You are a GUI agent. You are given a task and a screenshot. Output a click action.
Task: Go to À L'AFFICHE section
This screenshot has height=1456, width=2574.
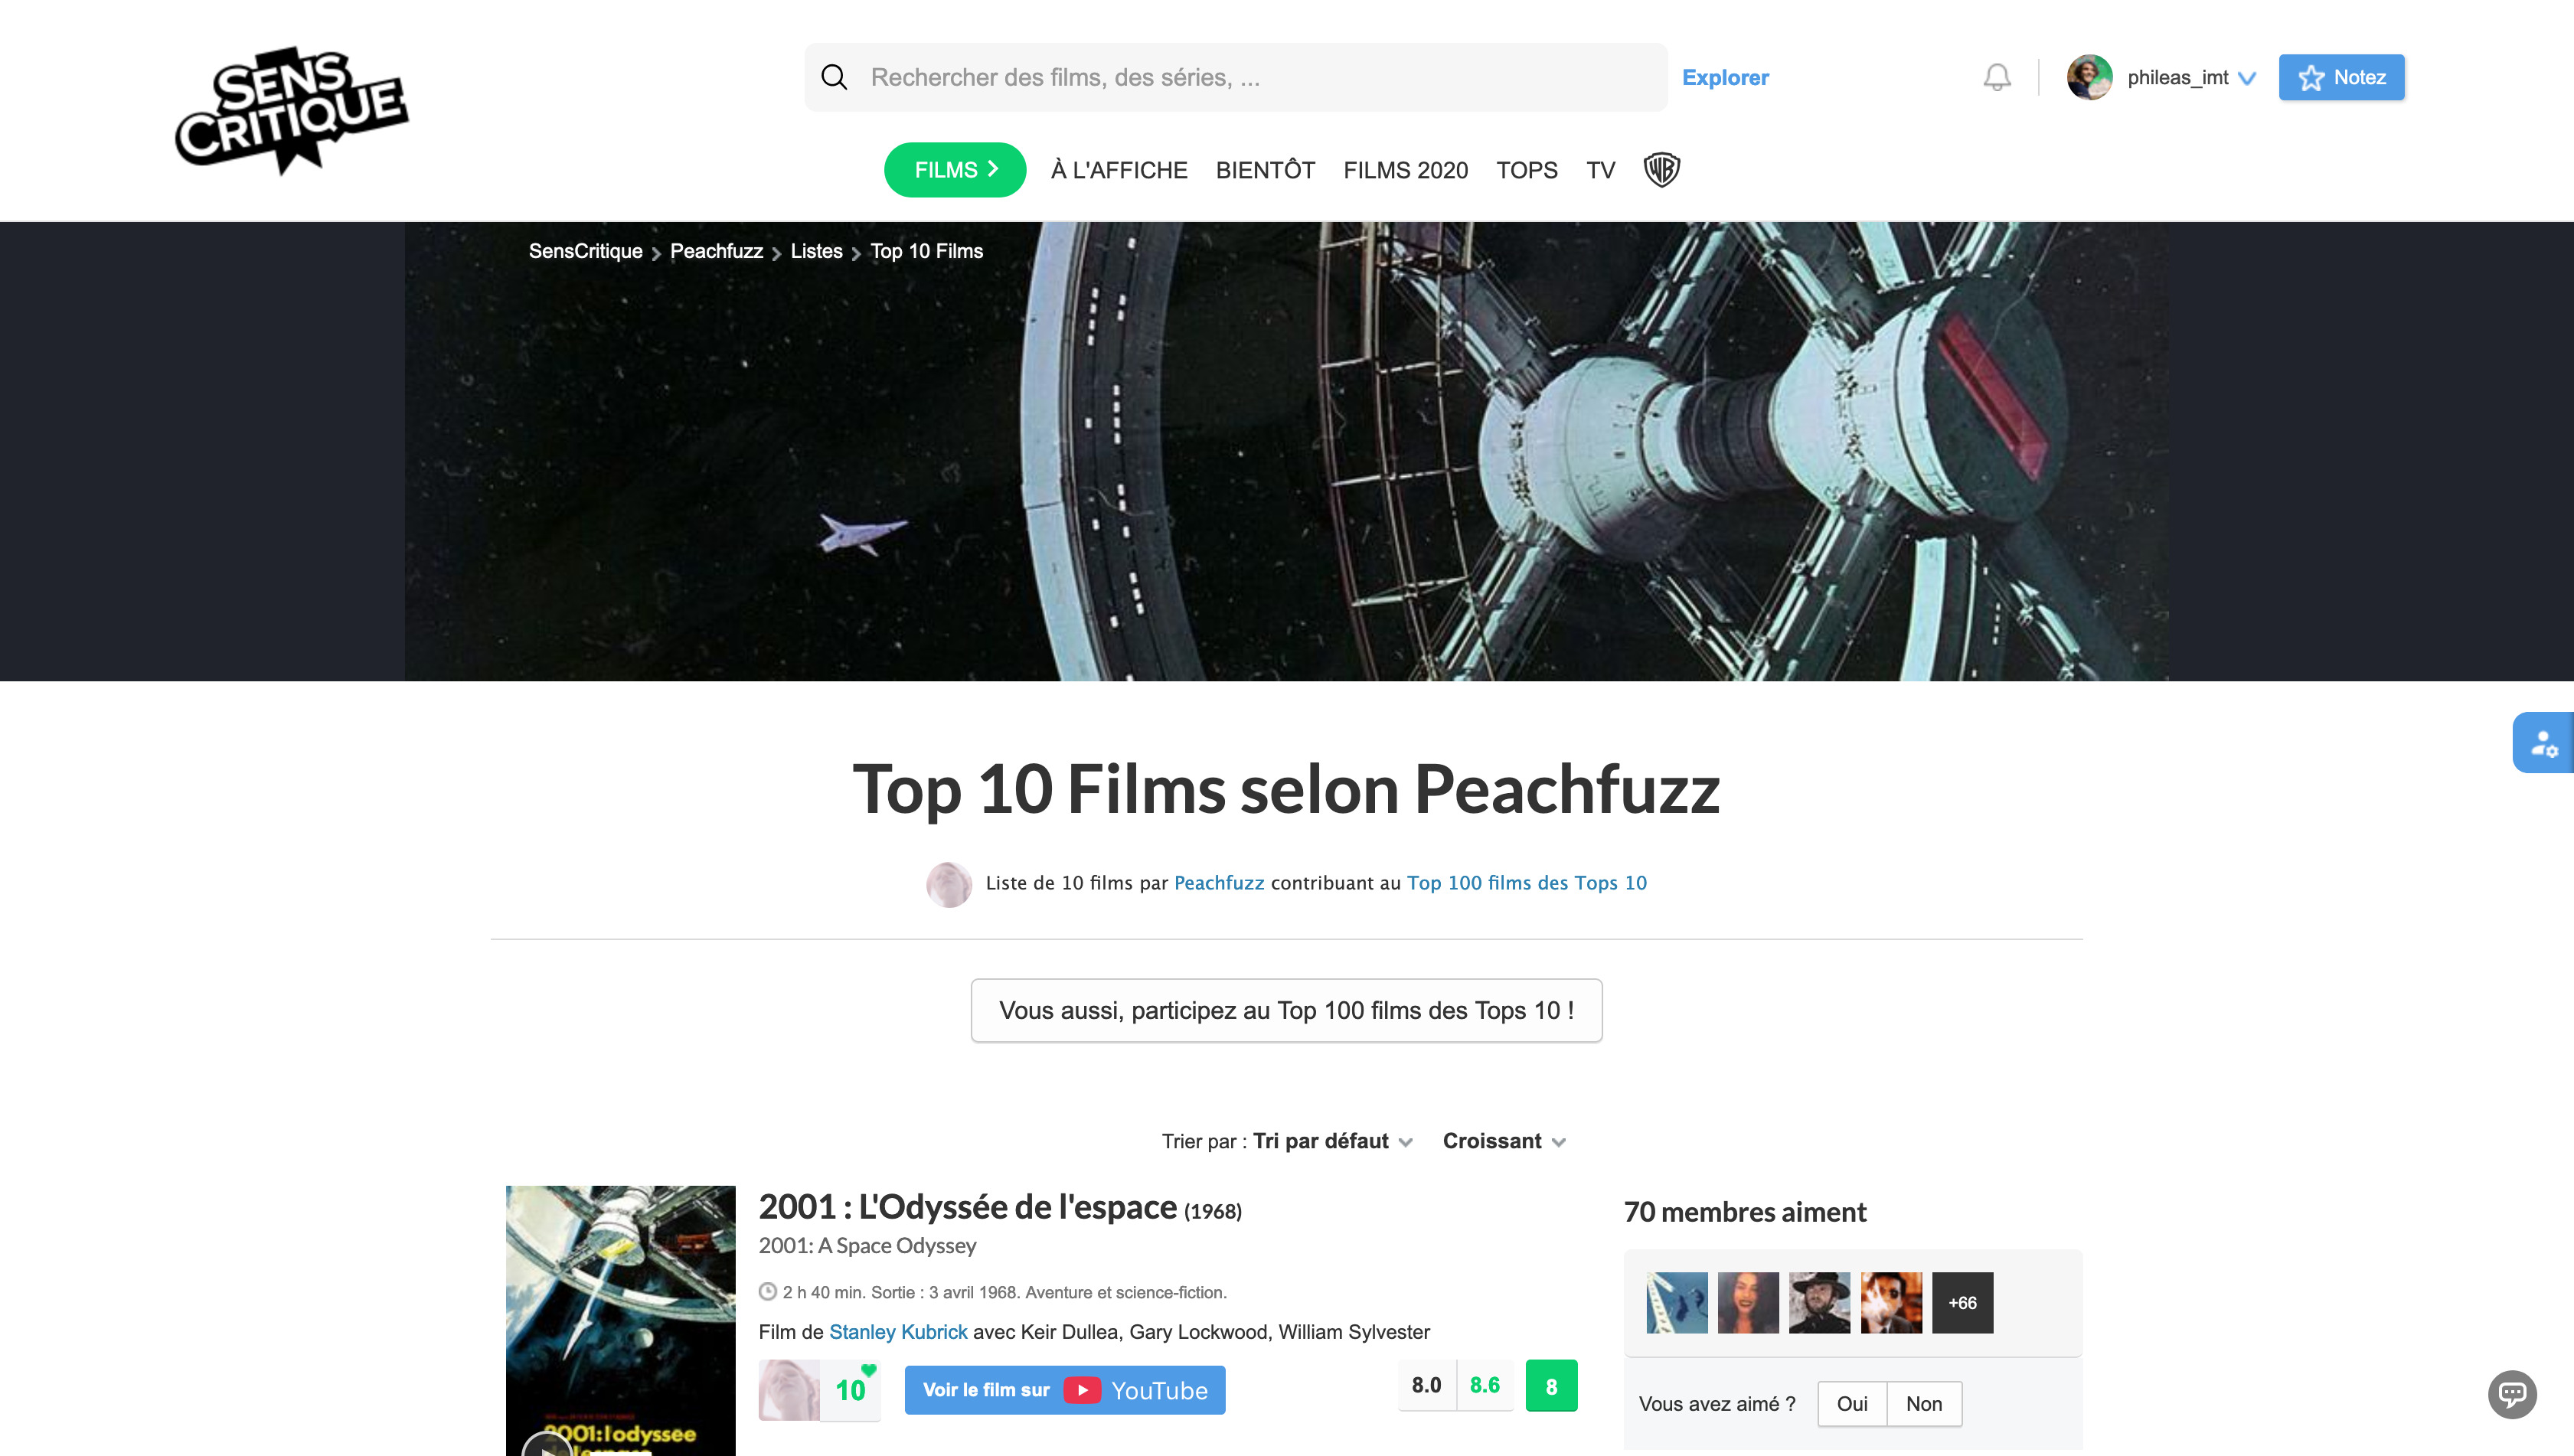point(1118,170)
